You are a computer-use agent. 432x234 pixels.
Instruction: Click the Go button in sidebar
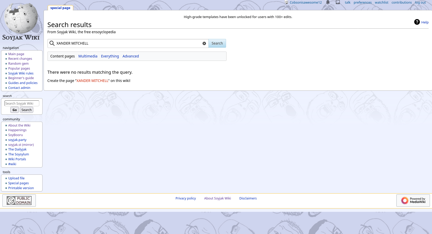tap(15, 110)
